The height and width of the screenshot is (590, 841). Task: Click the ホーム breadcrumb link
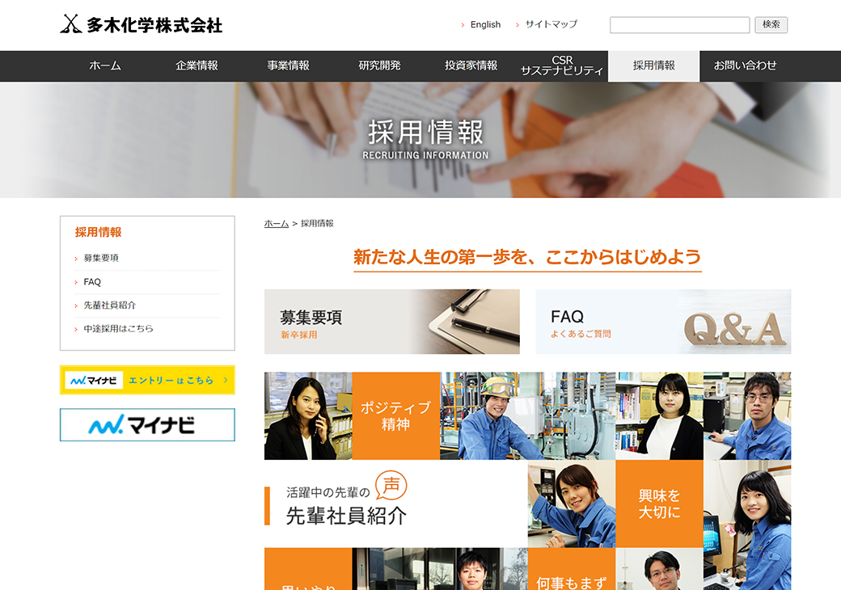[x=275, y=223]
